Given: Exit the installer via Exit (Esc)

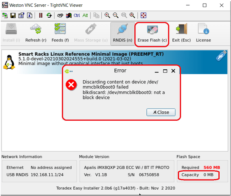Looking at the screenshot, I should [x=181, y=33].
